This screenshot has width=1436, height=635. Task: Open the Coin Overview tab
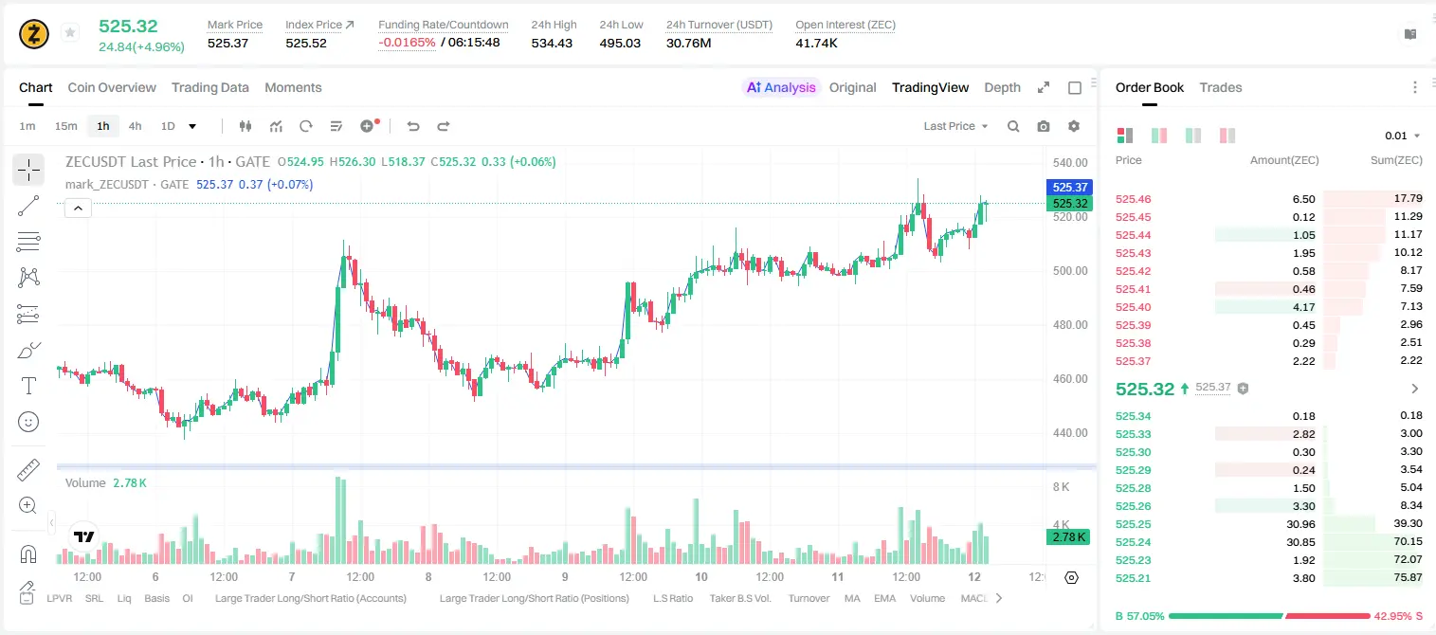click(112, 87)
